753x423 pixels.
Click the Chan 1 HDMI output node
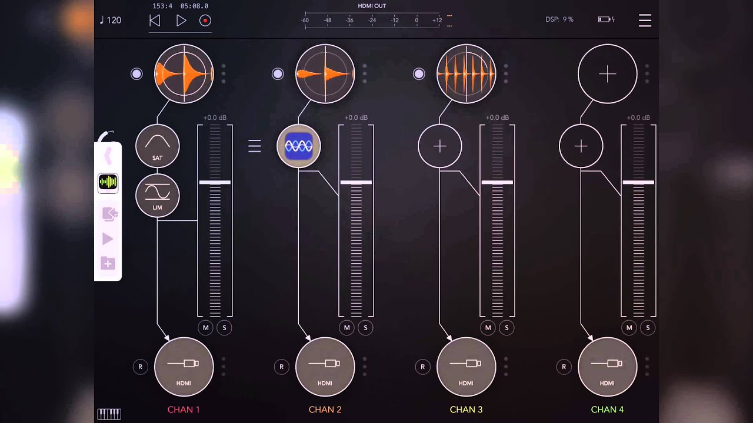pyautogui.click(x=184, y=367)
